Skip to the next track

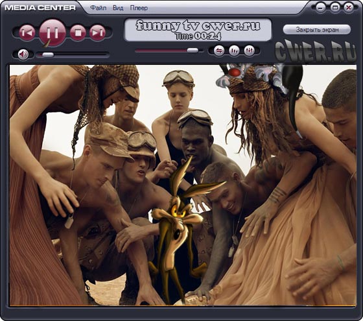97,32
